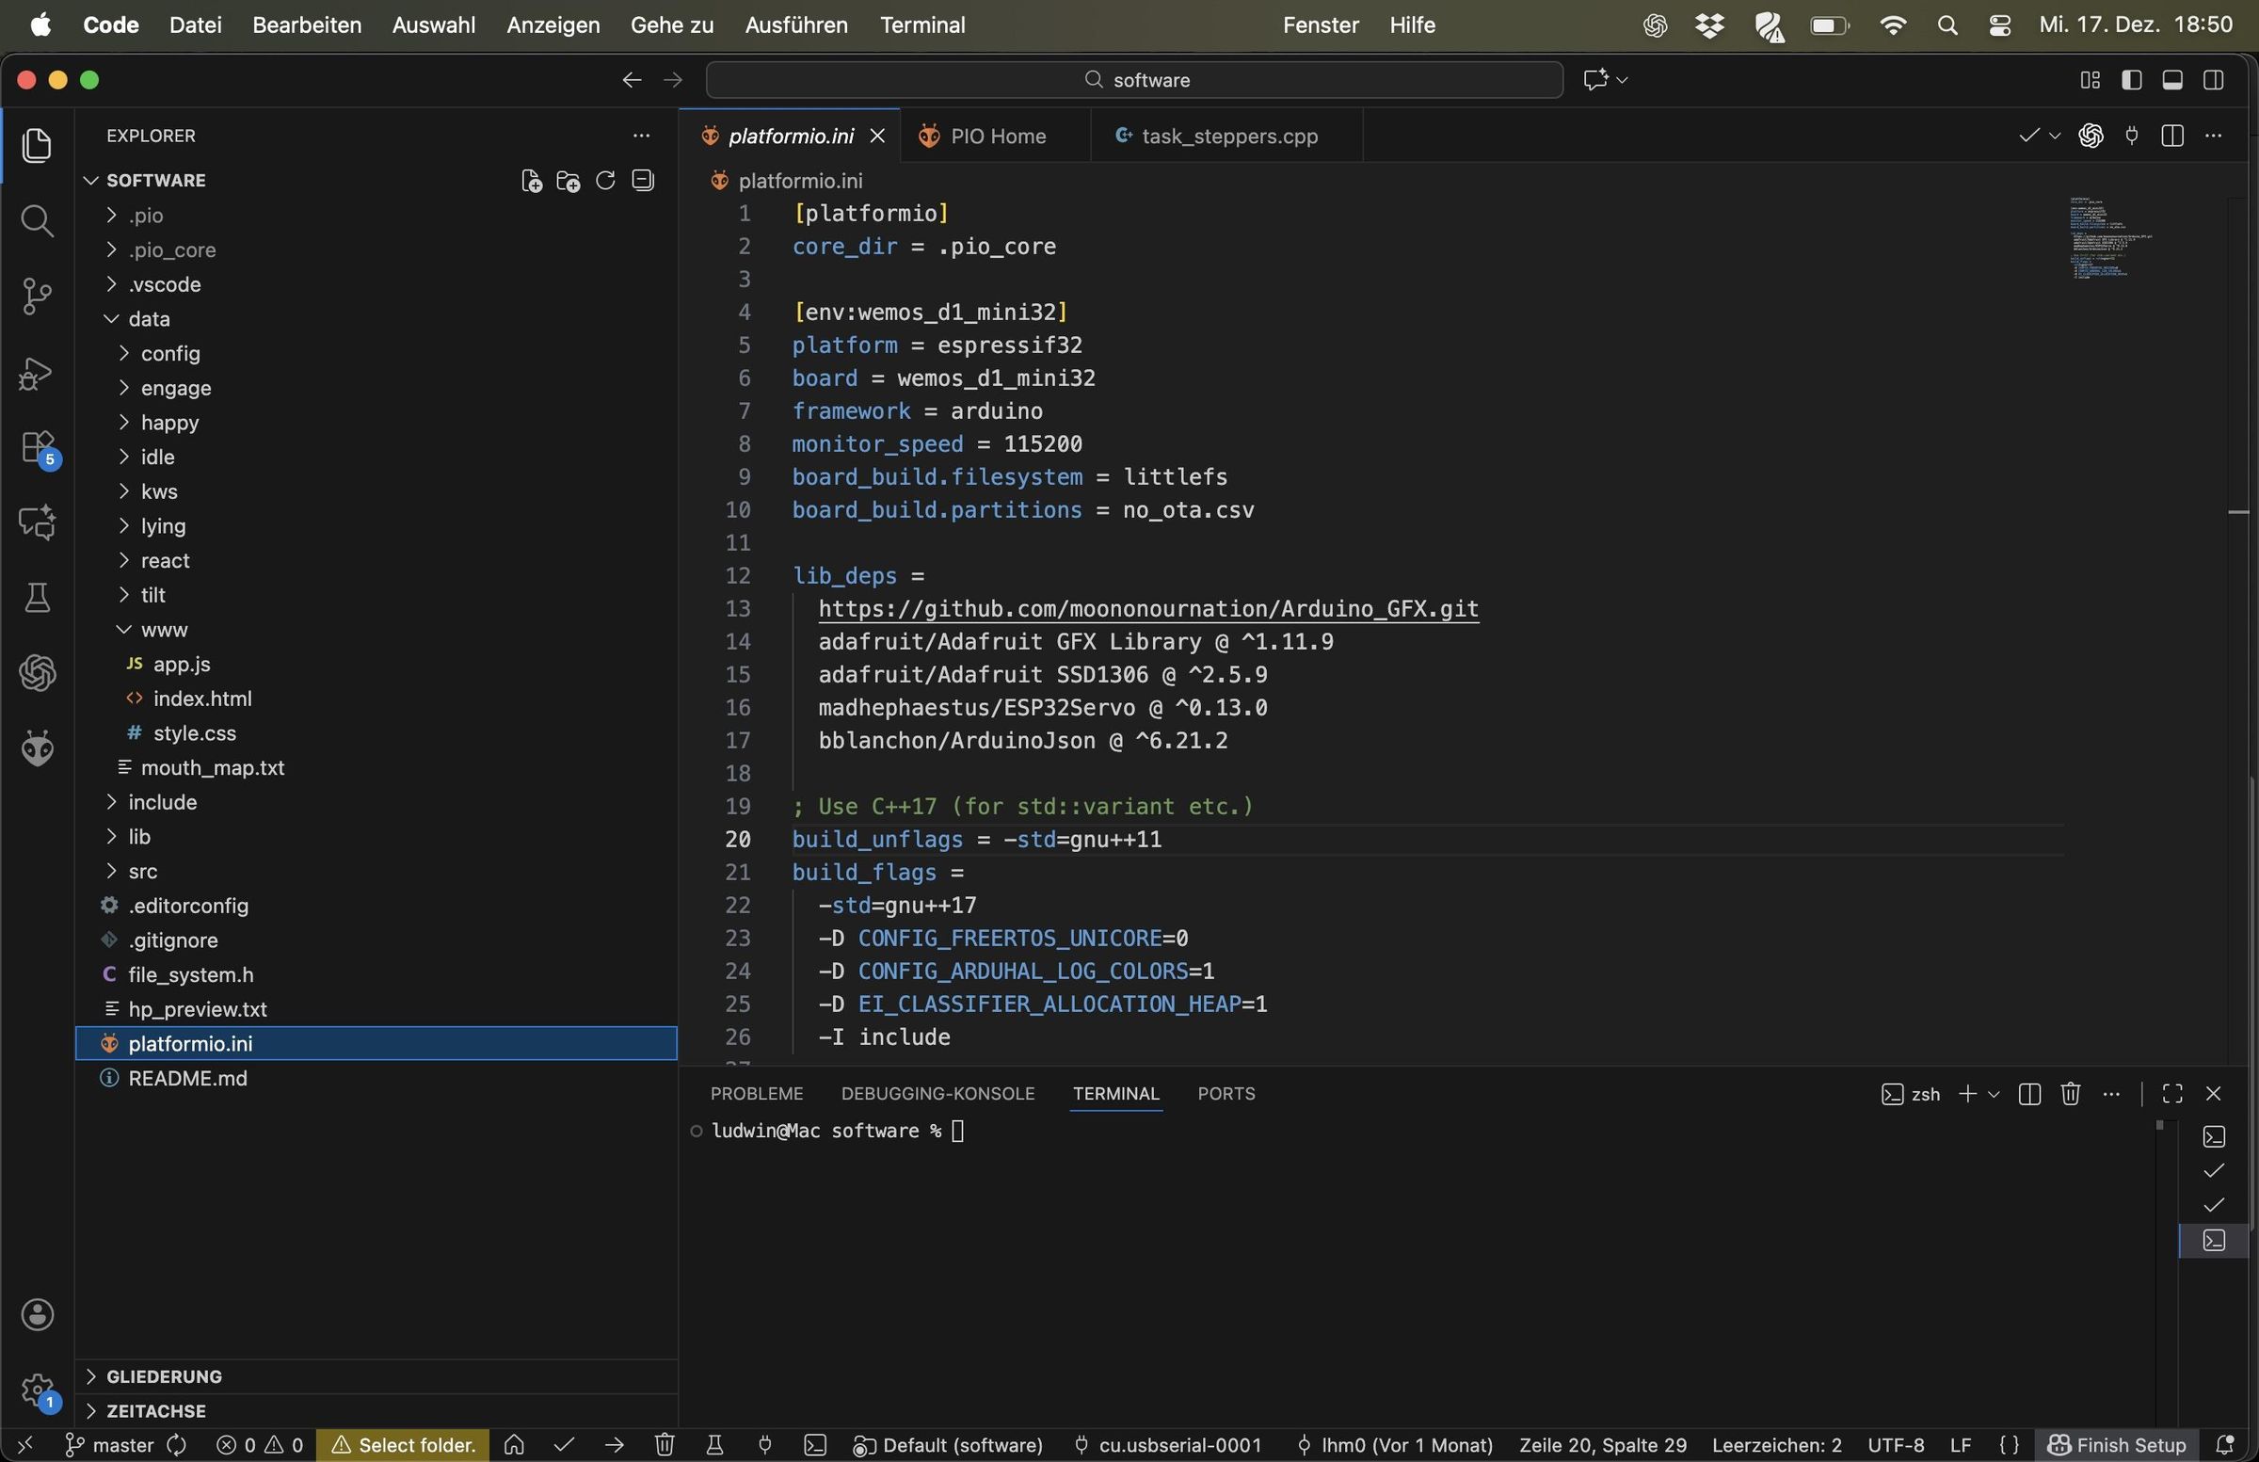The height and width of the screenshot is (1462, 2259).
Task: Expand the .pio folder
Action: (x=376, y=216)
